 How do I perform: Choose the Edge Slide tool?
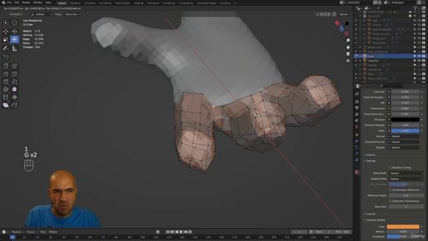6,97
